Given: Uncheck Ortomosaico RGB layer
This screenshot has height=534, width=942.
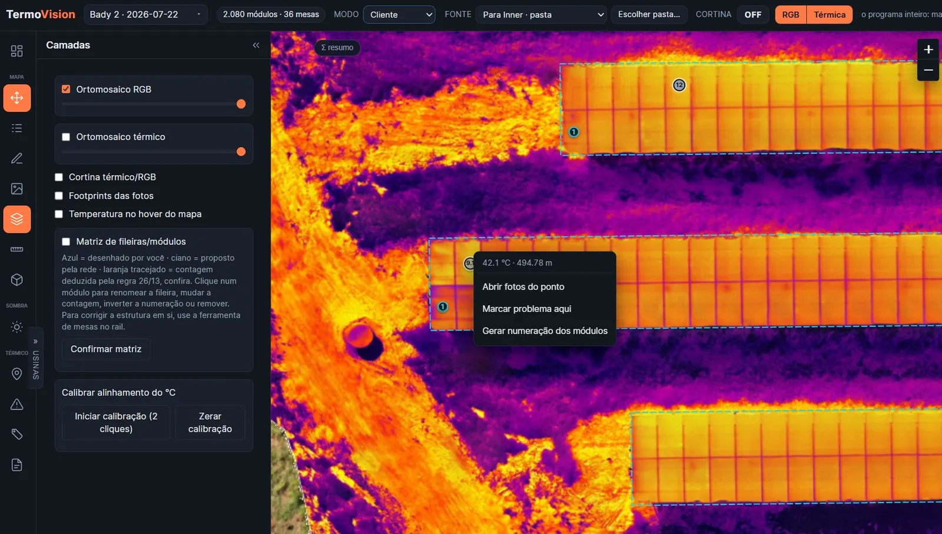Looking at the screenshot, I should point(66,89).
